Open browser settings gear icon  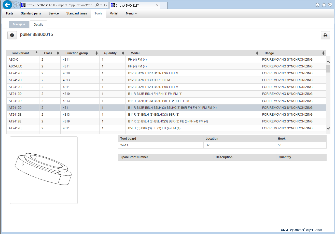tap(330, 5)
